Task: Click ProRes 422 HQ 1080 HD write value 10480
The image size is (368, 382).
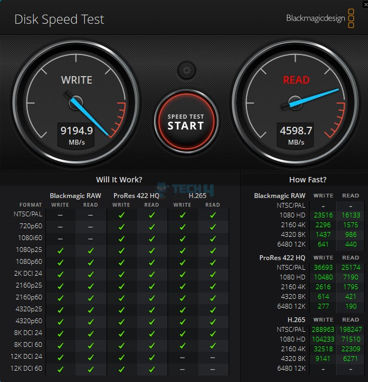Action: tap(323, 277)
